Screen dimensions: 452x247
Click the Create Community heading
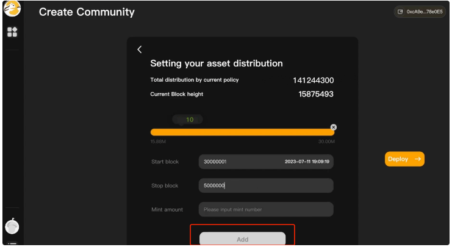[87, 12]
